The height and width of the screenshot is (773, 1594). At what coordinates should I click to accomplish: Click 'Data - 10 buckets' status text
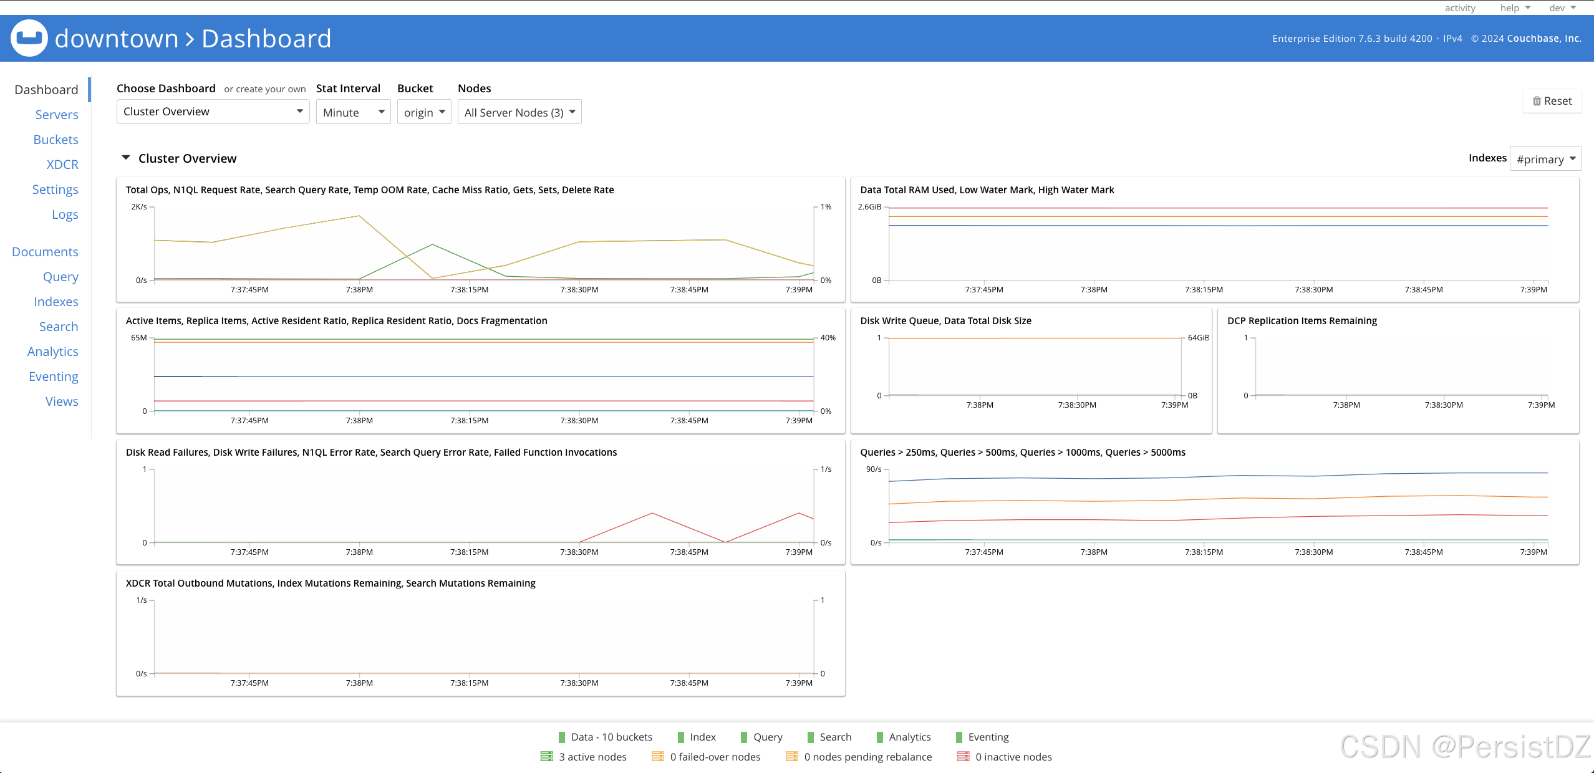(612, 737)
